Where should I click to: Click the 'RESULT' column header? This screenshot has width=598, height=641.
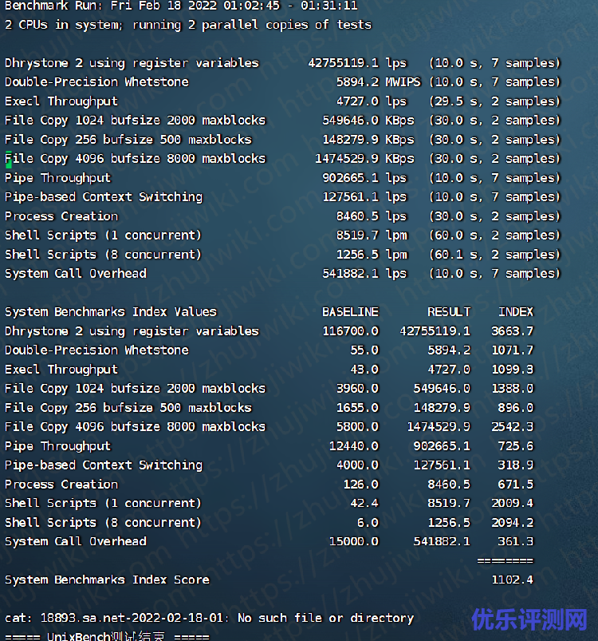pyautogui.click(x=449, y=312)
